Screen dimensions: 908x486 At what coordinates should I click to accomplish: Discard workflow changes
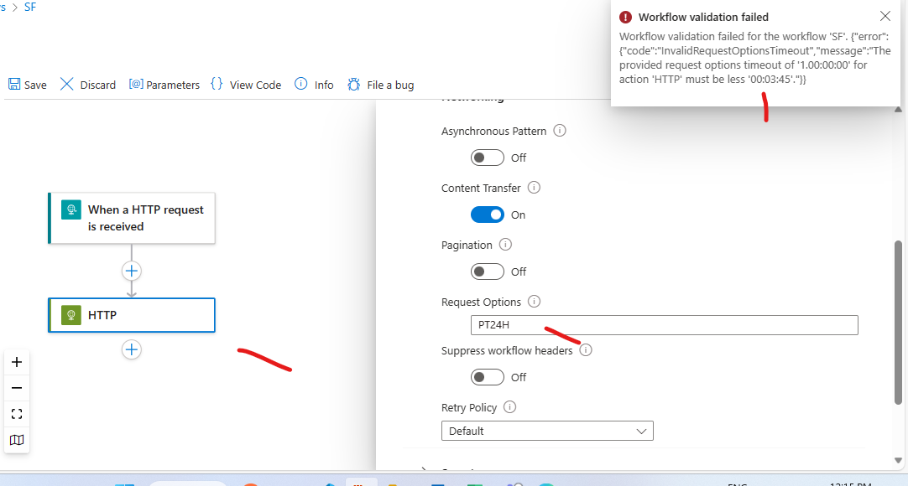pos(87,84)
